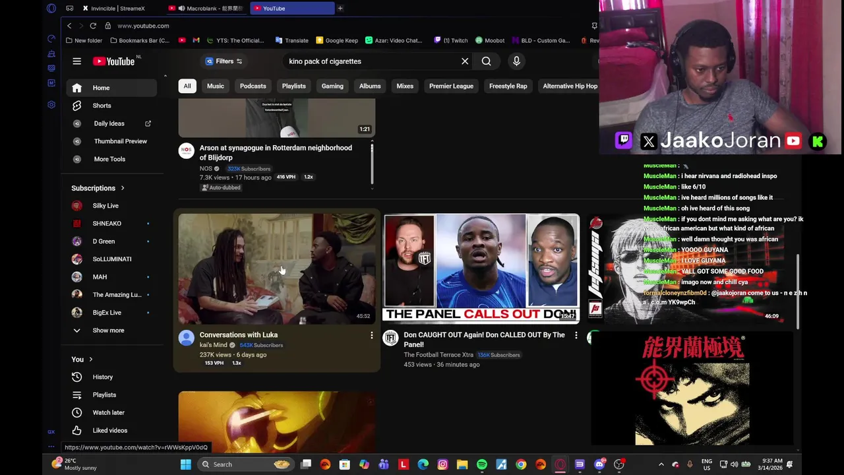Viewport: 844px width, 475px height.
Task: Play 'THE PANEL CALLS OUT DON' thumbnail
Action: coord(481,269)
